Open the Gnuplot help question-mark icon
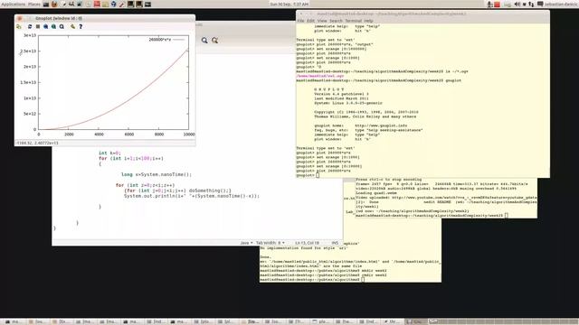The width and height of the screenshot is (579, 325). pos(81,26)
